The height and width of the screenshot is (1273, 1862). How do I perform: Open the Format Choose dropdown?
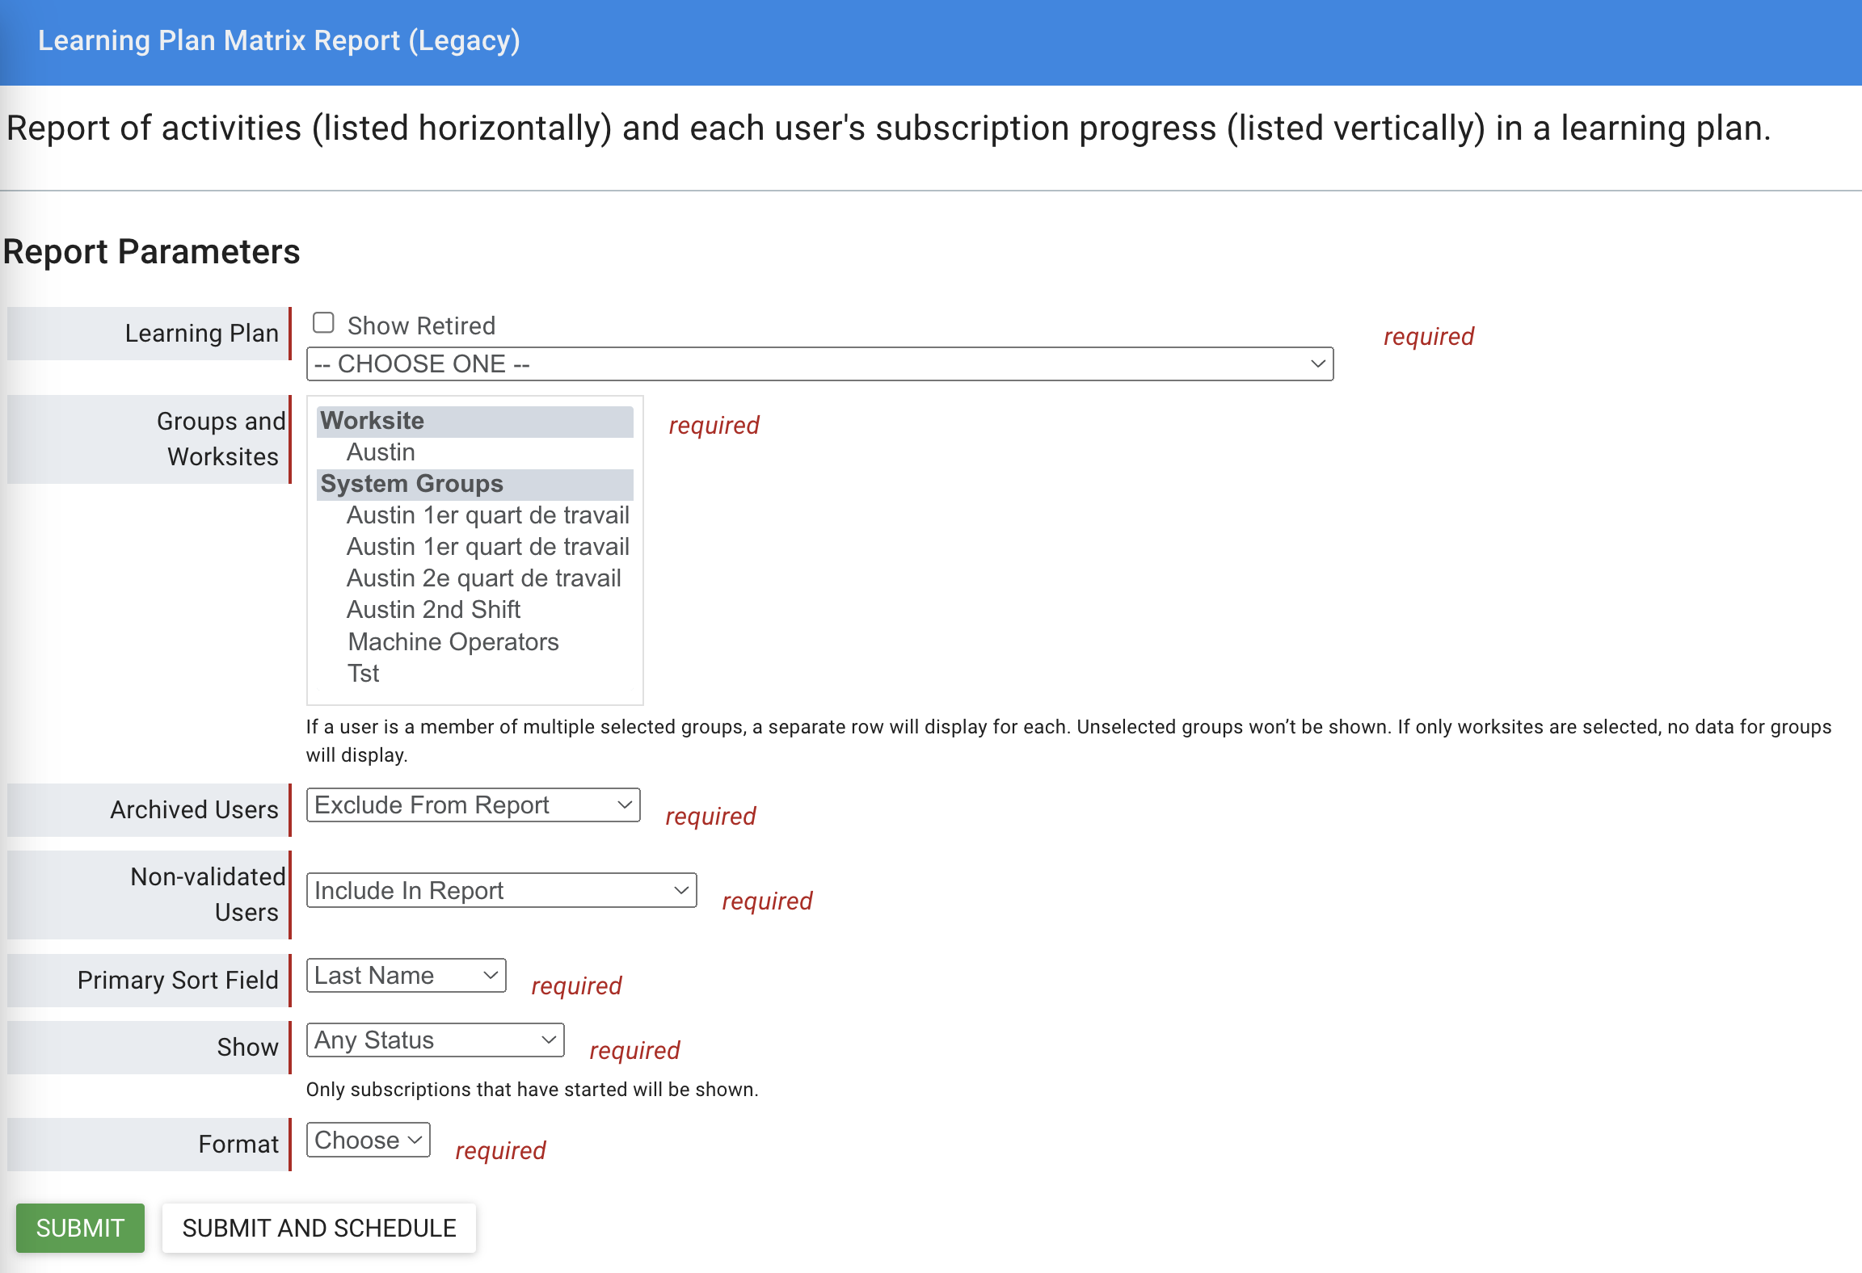coord(368,1141)
